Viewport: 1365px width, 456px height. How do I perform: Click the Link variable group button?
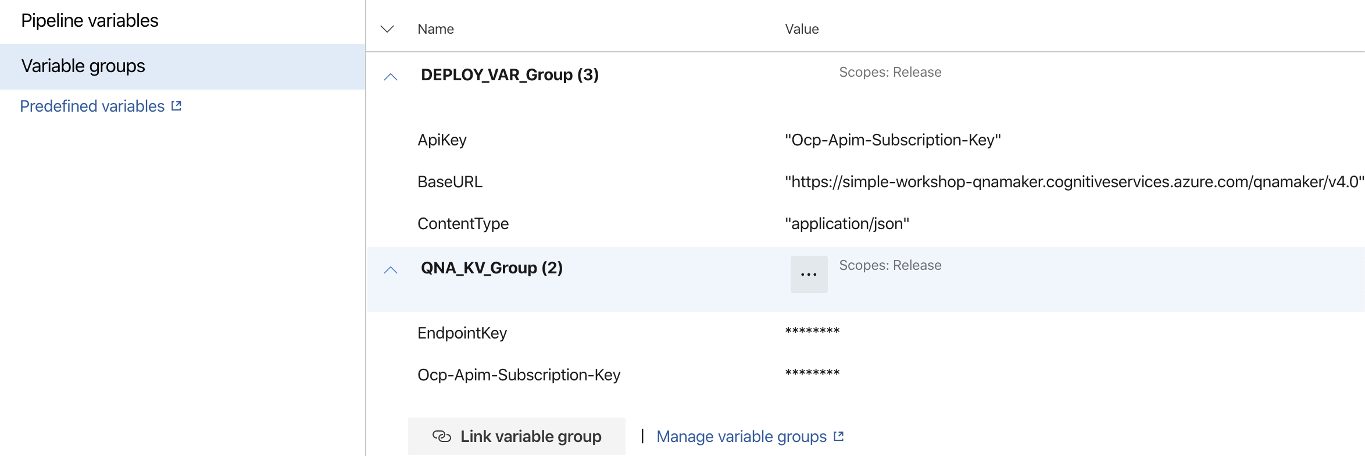click(517, 436)
